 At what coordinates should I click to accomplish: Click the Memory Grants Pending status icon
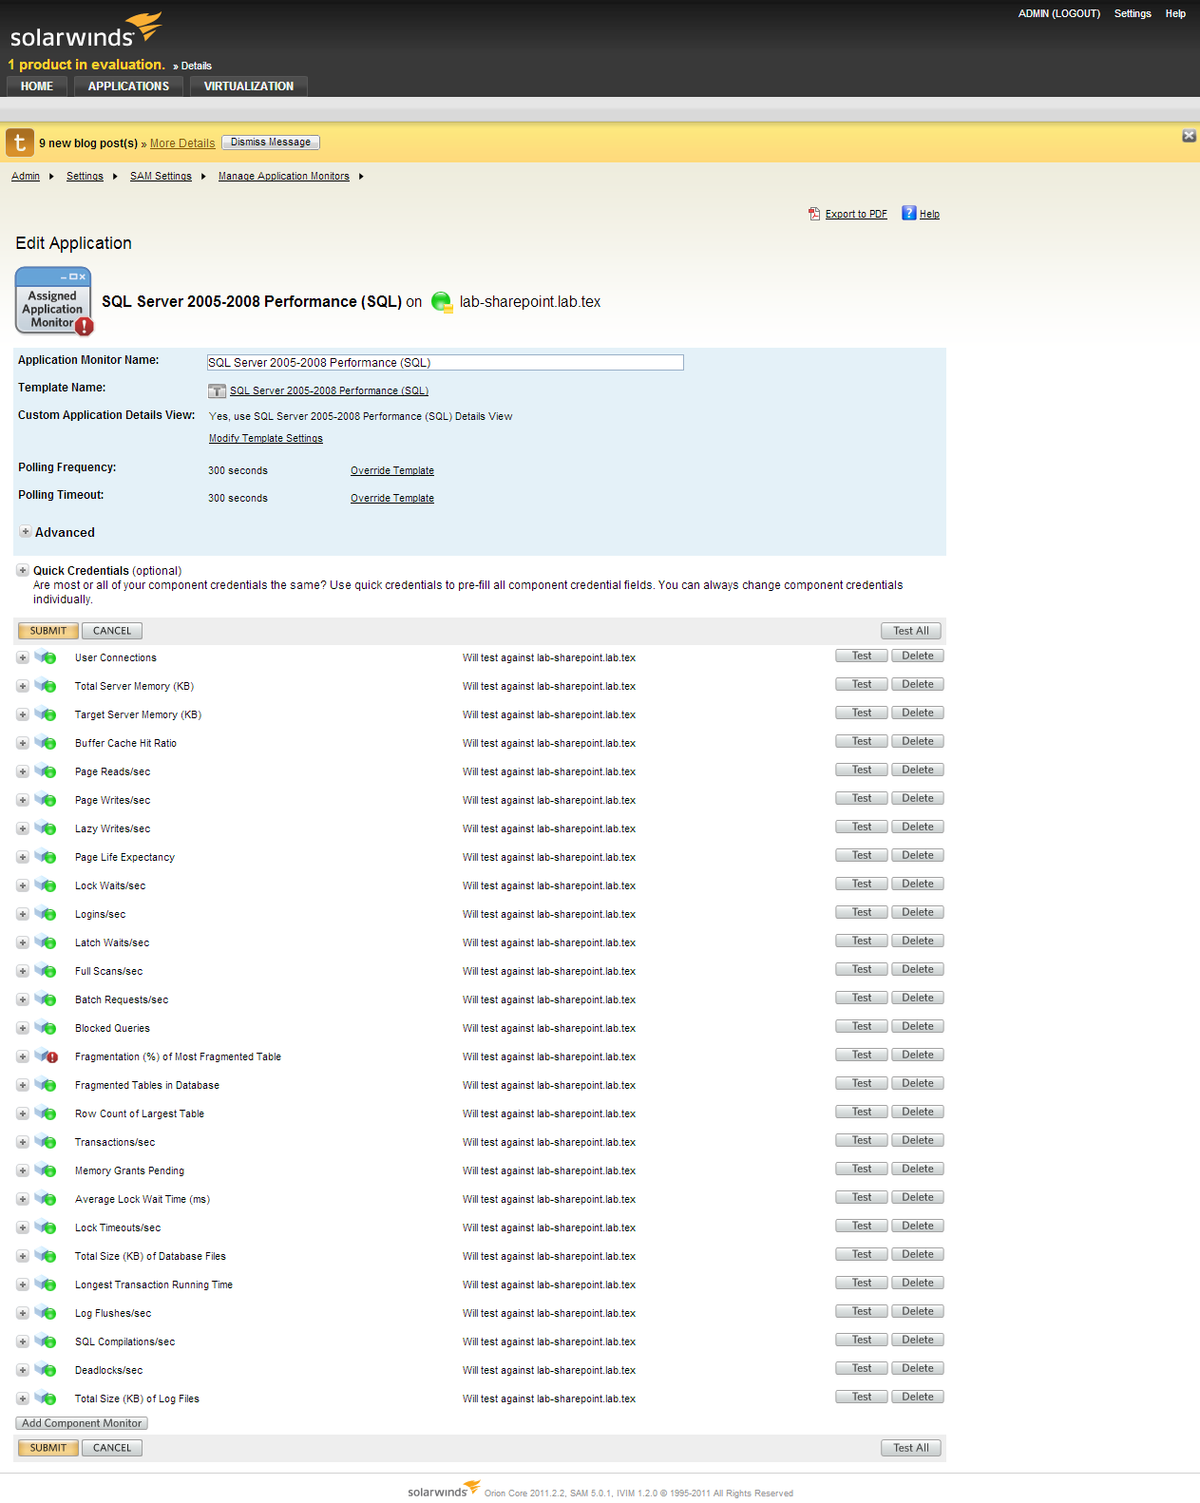click(x=46, y=1170)
